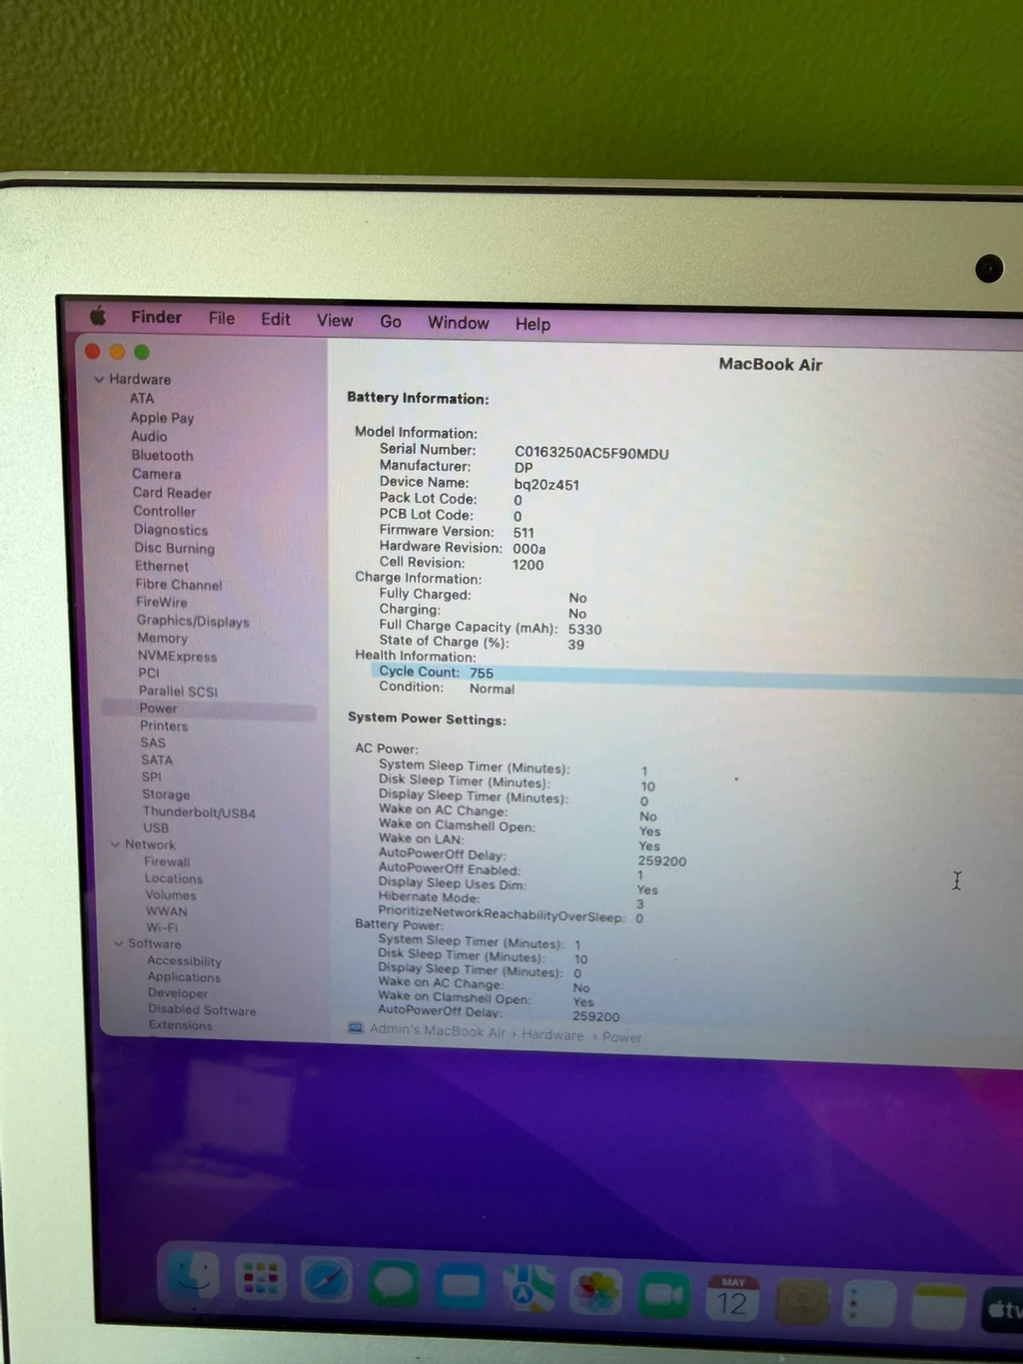1023x1364 pixels.
Task: Select PCI in the sidebar
Action: coord(149,673)
